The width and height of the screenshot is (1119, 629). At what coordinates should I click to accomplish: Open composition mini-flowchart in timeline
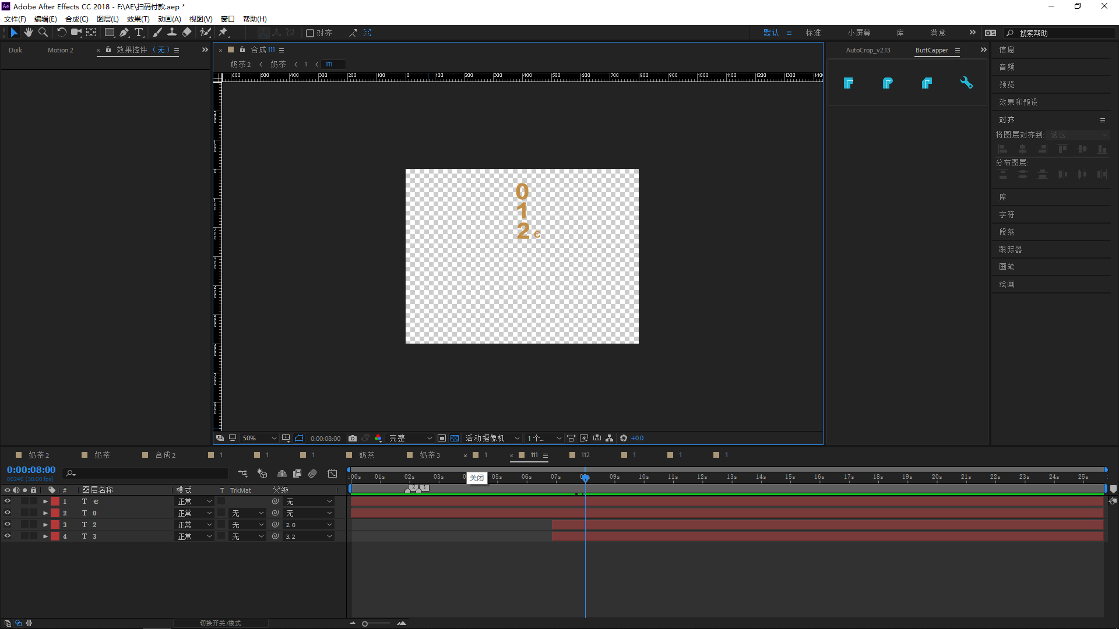tap(242, 473)
